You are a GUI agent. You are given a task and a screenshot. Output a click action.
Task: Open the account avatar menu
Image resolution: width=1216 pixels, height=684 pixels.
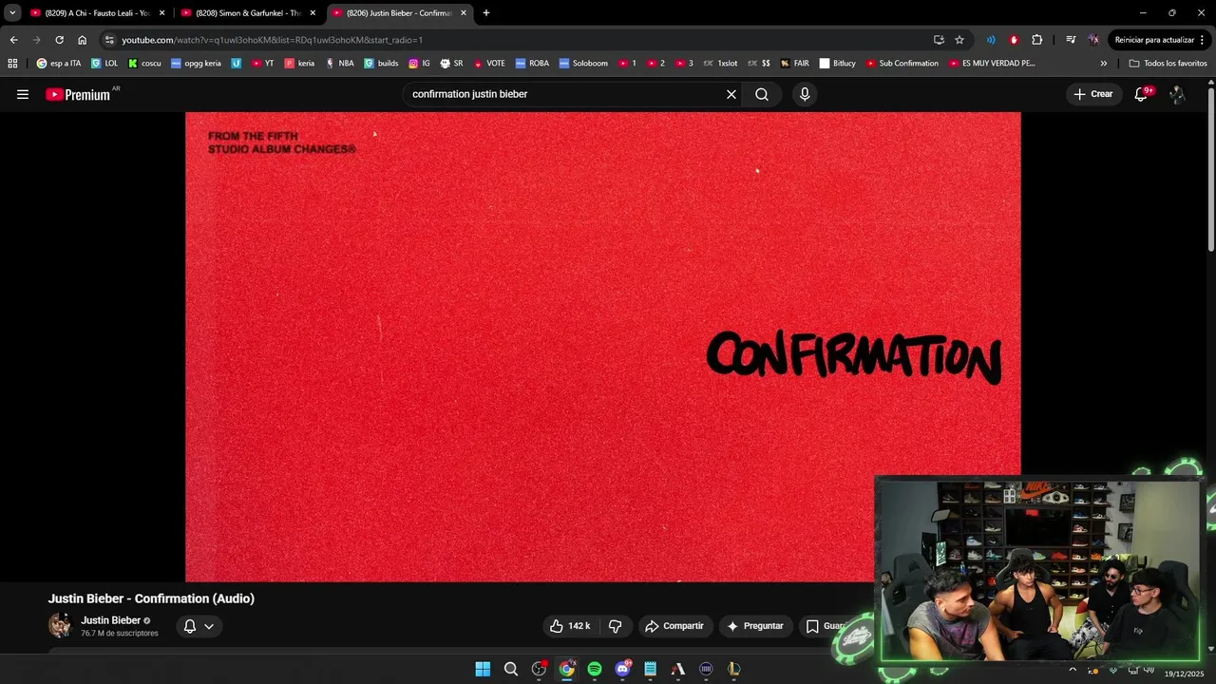point(1177,94)
